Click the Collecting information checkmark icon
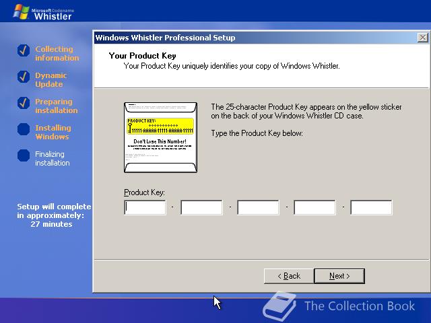Image resolution: width=431 pixels, height=323 pixels. [x=24, y=50]
